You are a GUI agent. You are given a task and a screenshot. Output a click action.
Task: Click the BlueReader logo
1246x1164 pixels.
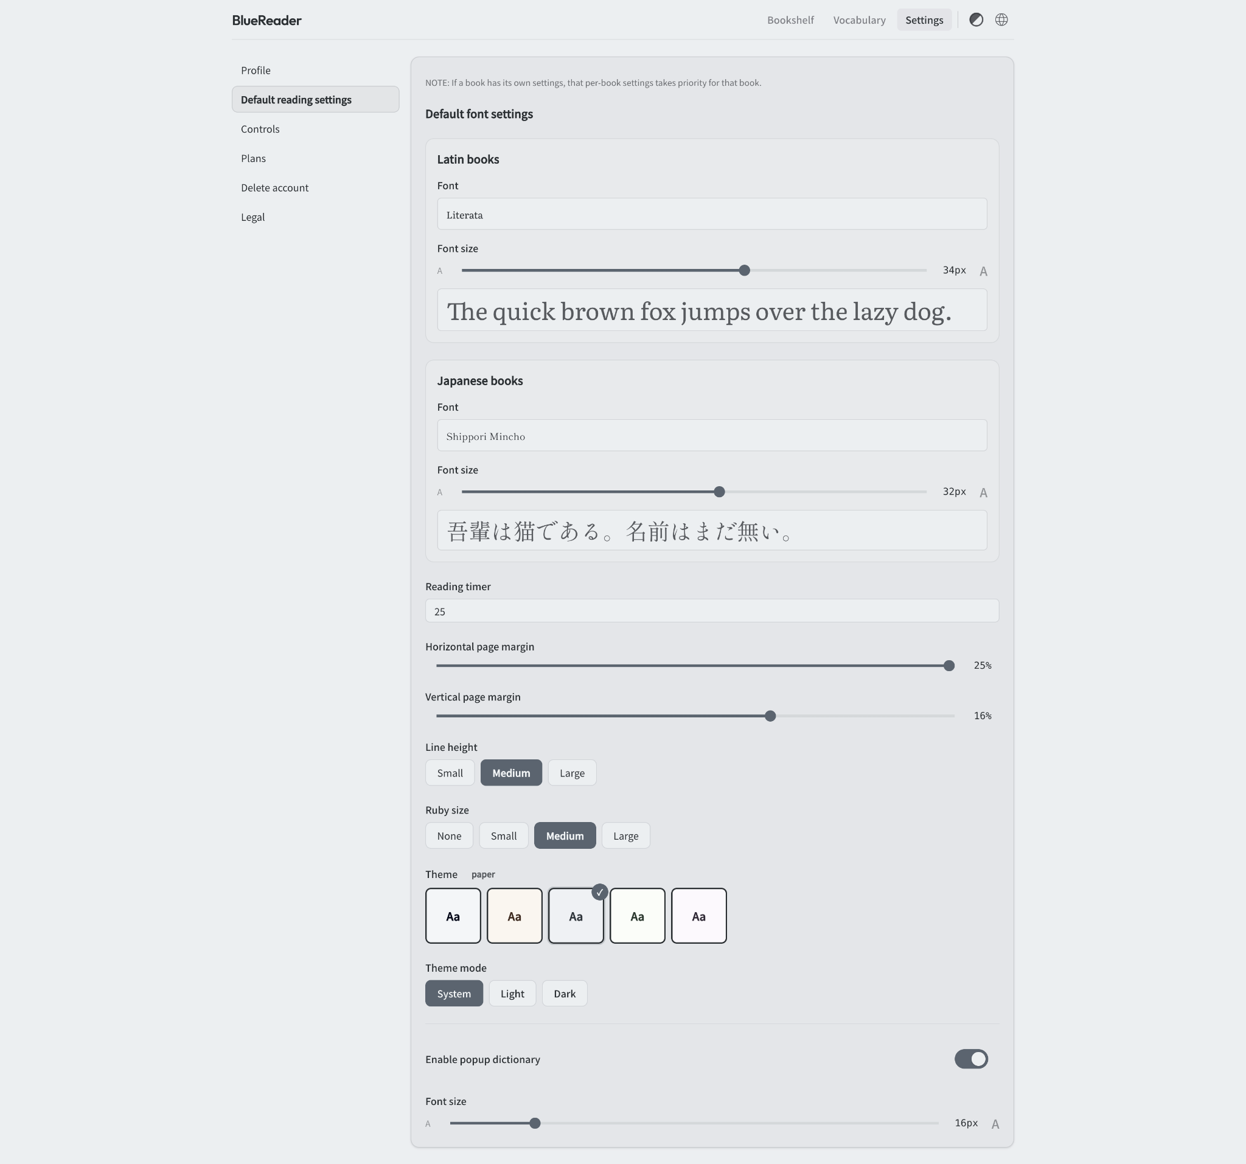(x=267, y=20)
